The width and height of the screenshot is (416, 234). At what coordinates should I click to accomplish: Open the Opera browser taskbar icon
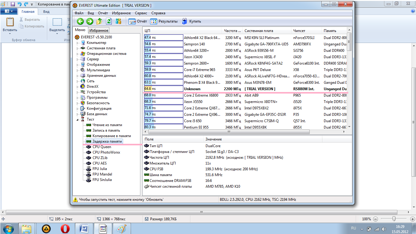coord(65,229)
